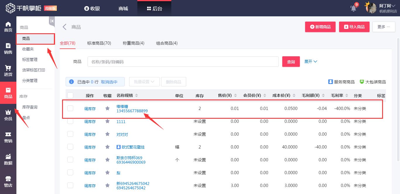Toggle select-all checkbox in table header
Viewport: 400px width, 194px height.
click(x=70, y=95)
